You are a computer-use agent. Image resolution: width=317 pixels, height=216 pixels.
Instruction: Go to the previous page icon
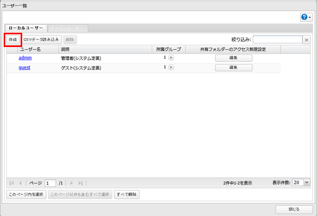click(x=20, y=183)
